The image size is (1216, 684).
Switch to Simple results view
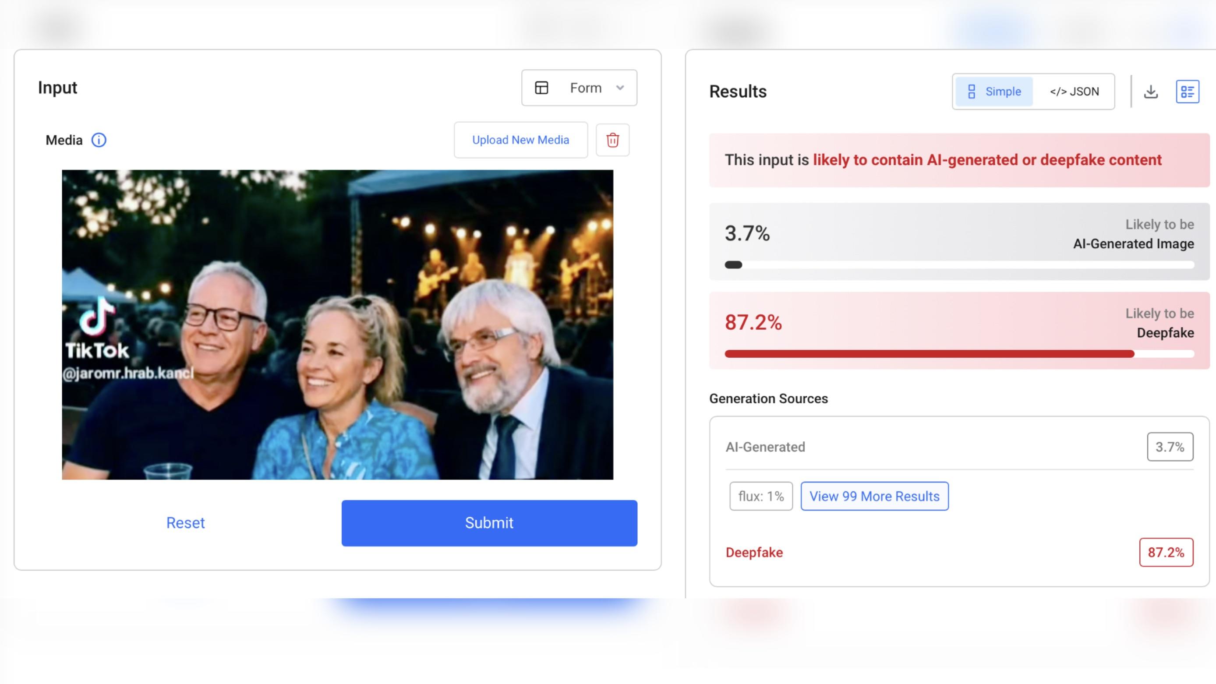[994, 92]
